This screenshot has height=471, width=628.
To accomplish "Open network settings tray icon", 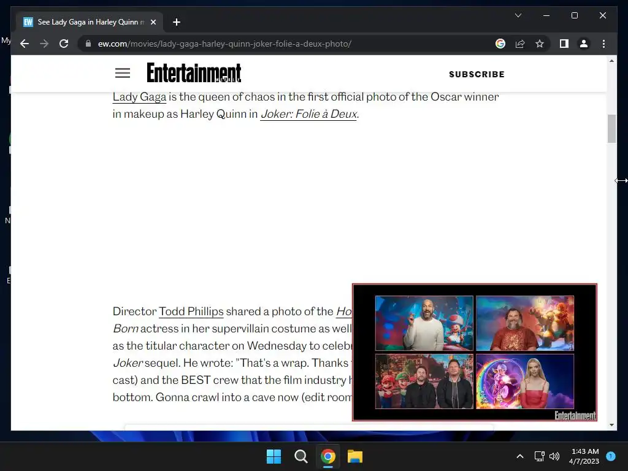I will point(540,456).
